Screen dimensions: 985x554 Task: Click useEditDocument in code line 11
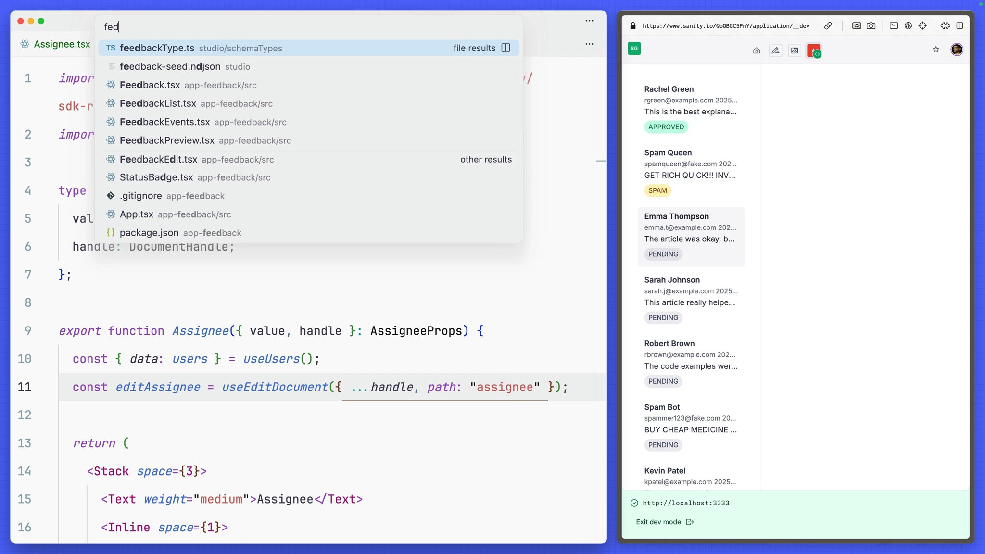pos(275,387)
